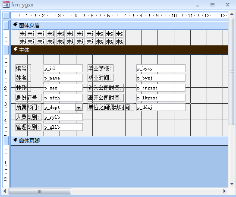Click the form selector box beside the ruler

click(x=6, y=15)
